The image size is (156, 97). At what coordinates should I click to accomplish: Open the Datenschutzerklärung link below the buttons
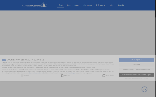coord(137,78)
